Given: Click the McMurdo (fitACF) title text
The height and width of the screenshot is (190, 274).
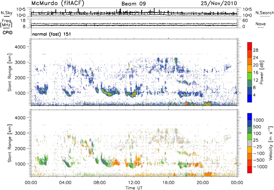Looking at the screenshot, I should pos(58,3).
